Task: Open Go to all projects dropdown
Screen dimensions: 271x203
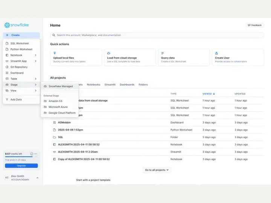Action: point(157,170)
